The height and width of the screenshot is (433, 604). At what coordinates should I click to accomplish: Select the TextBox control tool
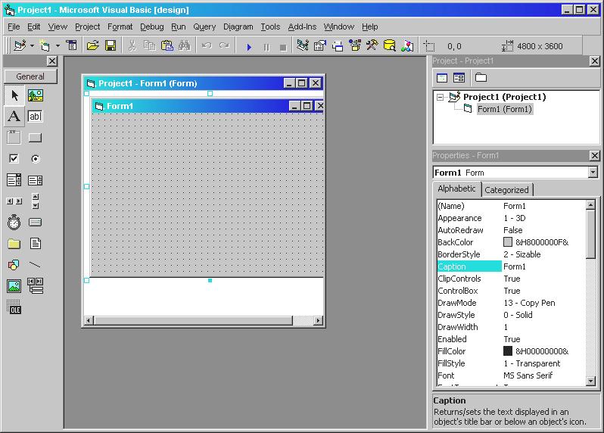click(x=36, y=116)
